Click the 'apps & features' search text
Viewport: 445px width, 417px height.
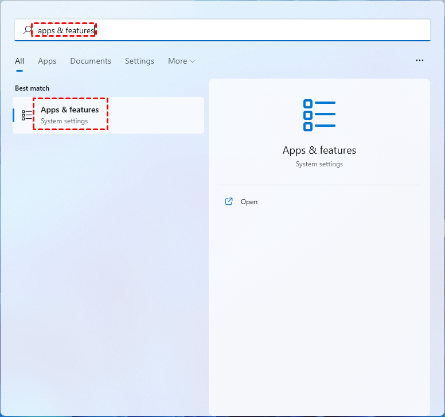pyautogui.click(x=66, y=30)
